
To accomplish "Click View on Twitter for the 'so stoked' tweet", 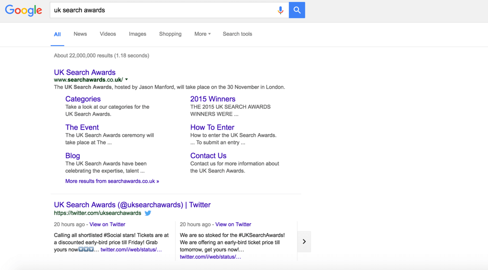I will point(233,224).
